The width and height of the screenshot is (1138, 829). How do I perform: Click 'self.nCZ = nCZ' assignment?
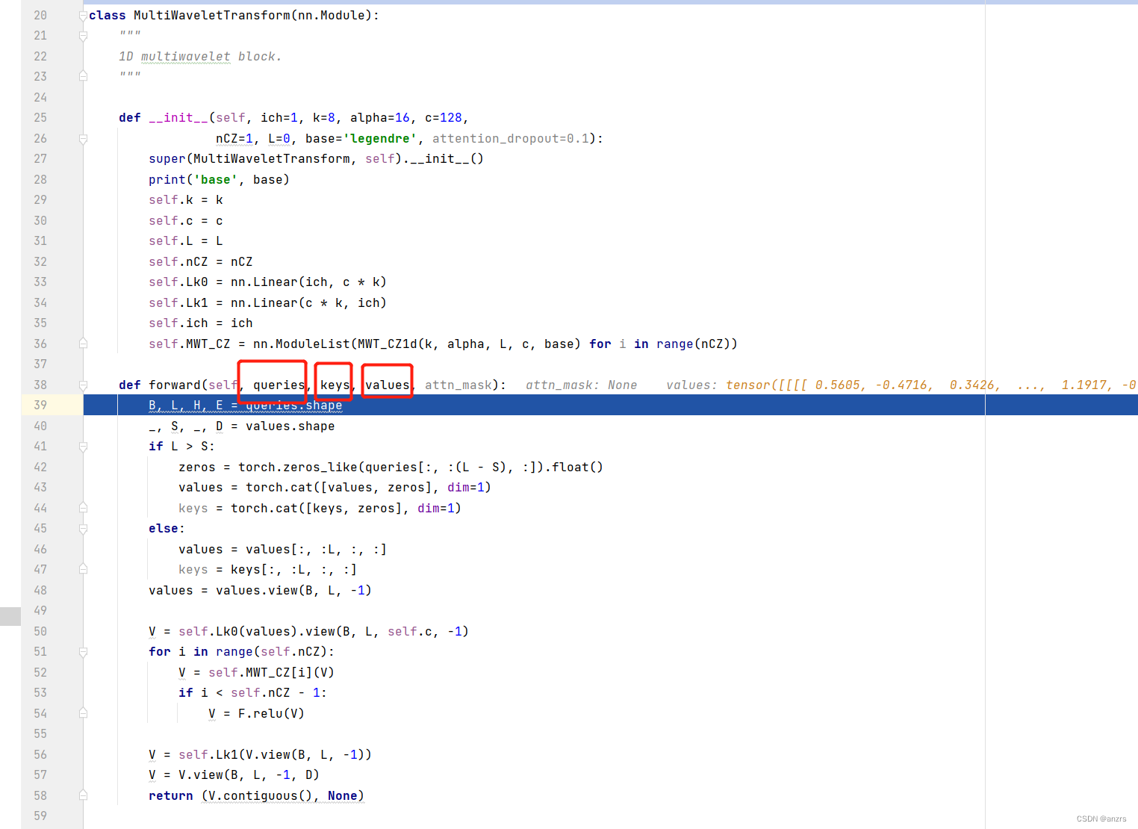tap(201, 262)
